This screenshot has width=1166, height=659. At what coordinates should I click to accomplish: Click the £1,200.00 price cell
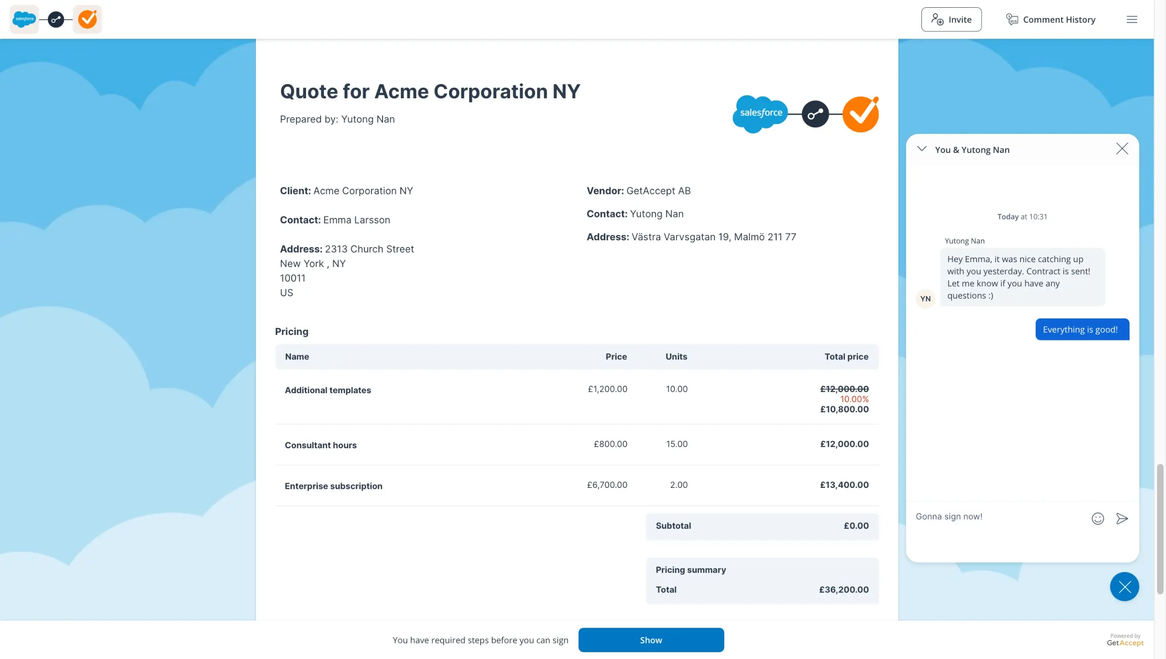click(x=607, y=389)
